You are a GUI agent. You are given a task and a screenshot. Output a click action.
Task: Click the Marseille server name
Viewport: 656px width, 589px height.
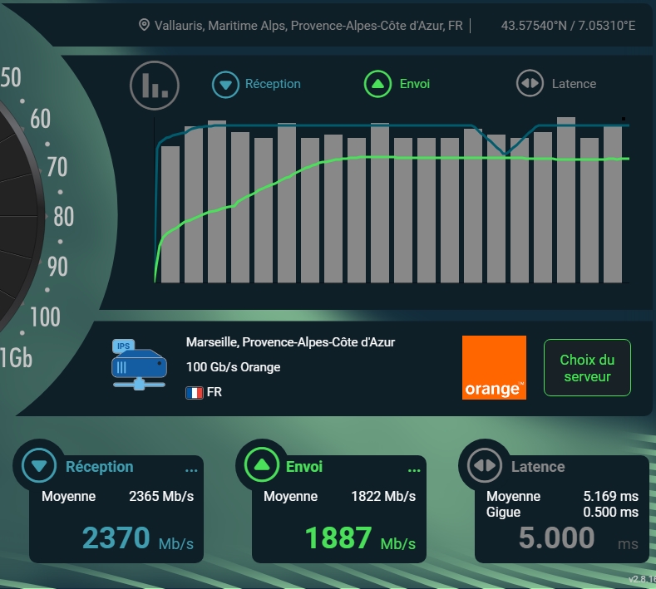(290, 342)
